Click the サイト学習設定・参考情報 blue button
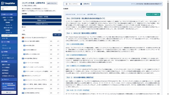Viewport: 169px width, 95px height. (42, 17)
